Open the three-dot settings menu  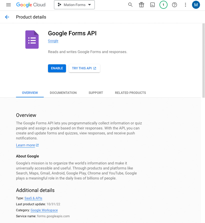[x=185, y=5]
